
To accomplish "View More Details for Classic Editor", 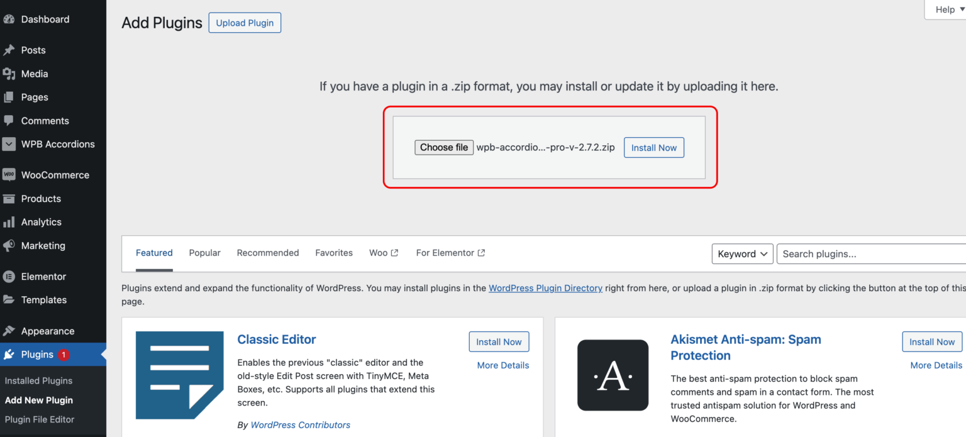I will pyautogui.click(x=502, y=365).
